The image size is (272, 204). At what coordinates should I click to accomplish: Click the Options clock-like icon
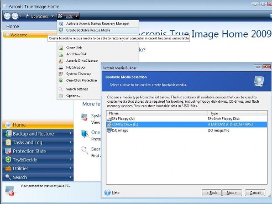point(61,96)
